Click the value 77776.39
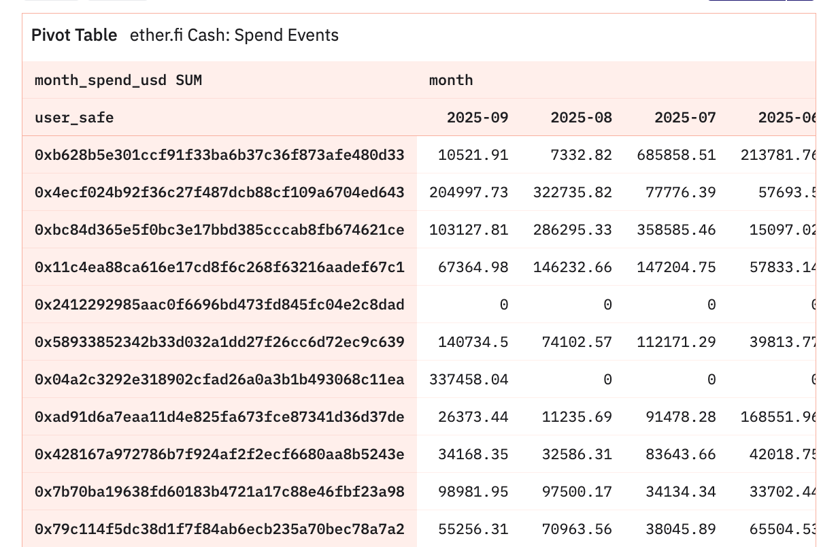The width and height of the screenshot is (838, 547). coord(681,193)
